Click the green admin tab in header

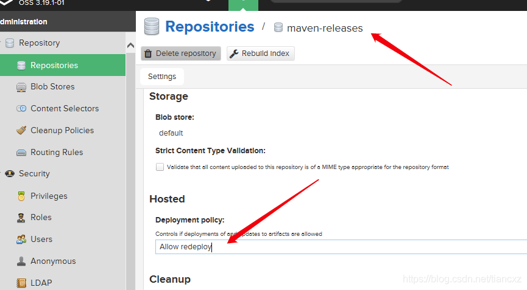coord(243,5)
